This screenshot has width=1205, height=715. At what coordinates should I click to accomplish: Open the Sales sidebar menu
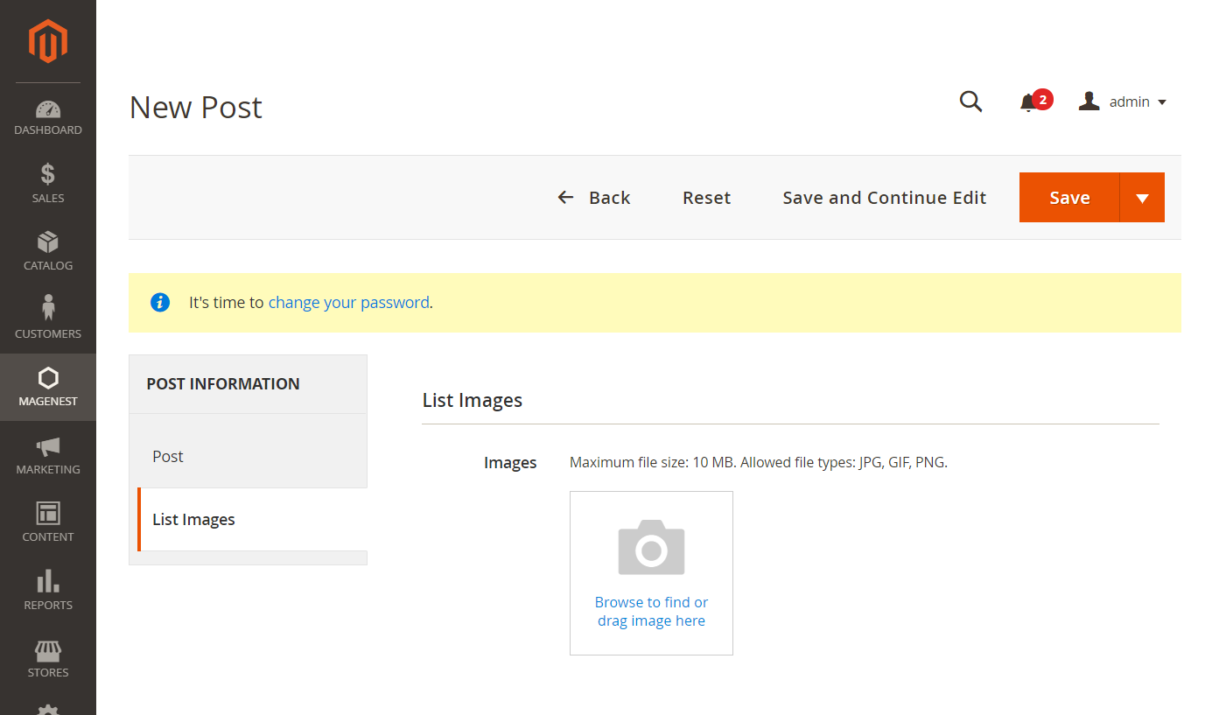point(48,184)
